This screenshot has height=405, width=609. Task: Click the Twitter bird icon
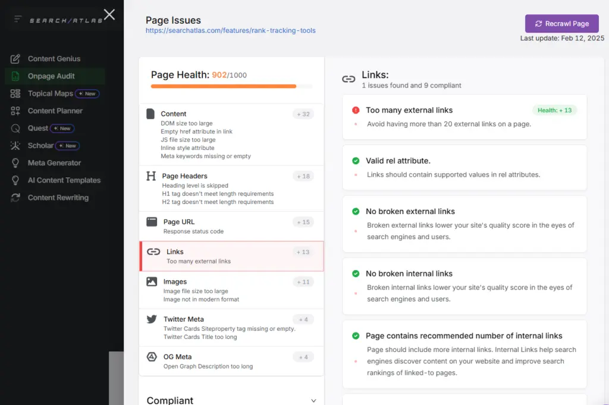point(152,319)
